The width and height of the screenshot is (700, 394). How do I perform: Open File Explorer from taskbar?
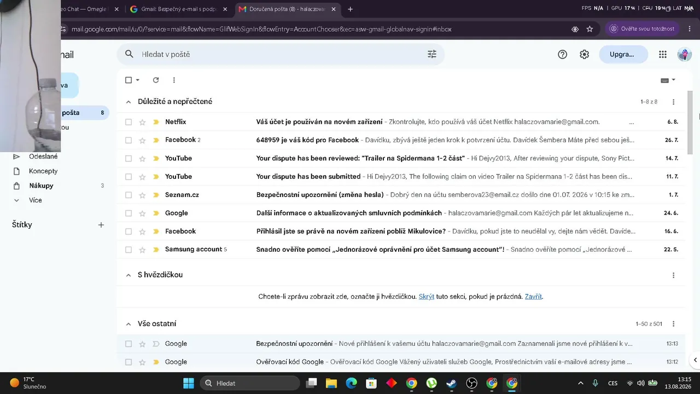click(x=331, y=383)
